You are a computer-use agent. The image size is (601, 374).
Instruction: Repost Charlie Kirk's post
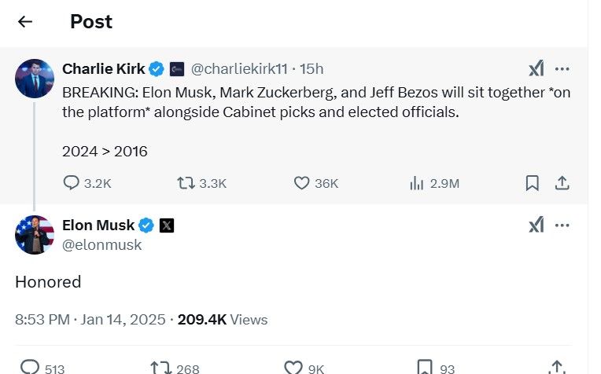(x=186, y=183)
